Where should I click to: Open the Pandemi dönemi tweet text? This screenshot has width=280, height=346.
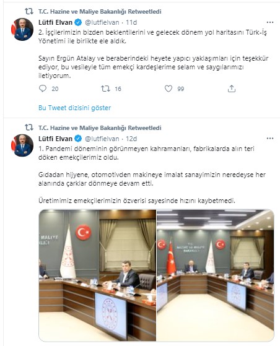152,175
